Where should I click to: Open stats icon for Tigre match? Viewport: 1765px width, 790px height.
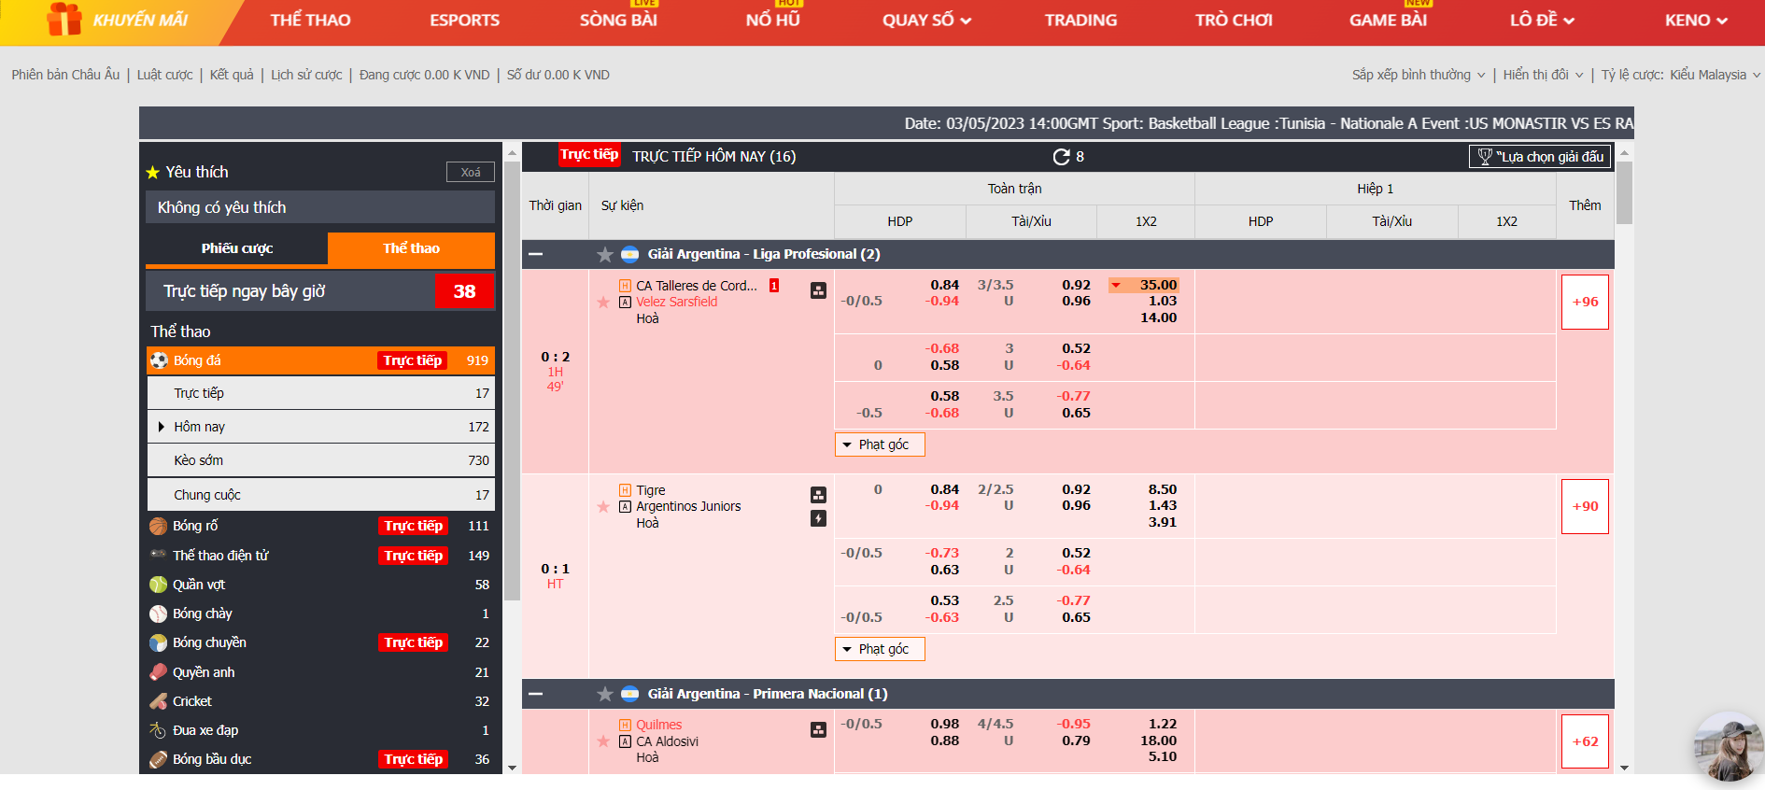tap(818, 495)
